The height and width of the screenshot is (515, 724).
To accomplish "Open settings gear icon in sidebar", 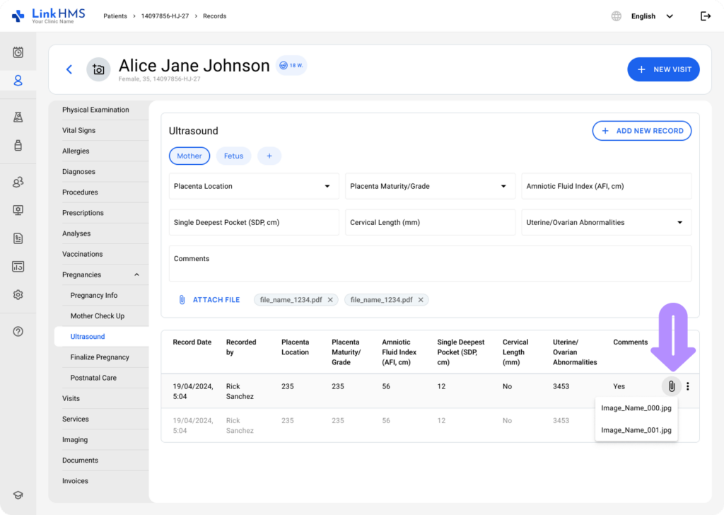I will coord(18,295).
